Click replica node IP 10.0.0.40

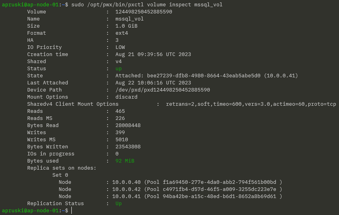tap(126, 182)
